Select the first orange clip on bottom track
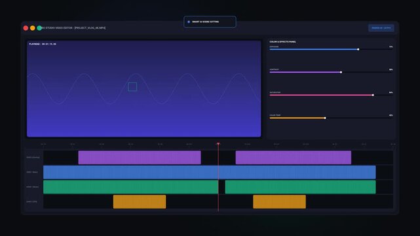Screen dimensions: 420x236 point(140,202)
